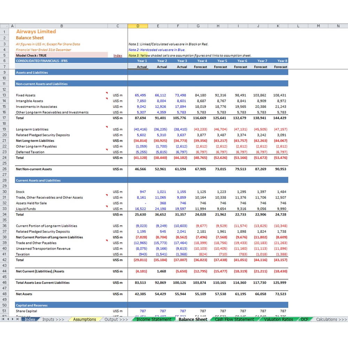Viewport: 348px width, 348px height.
Task: Select column K header
Action: 278,26
